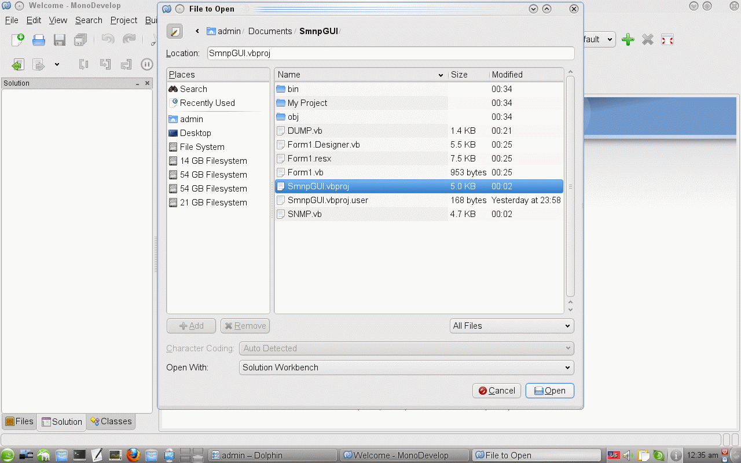Click the grey Navigate Forward icon
Image resolution: width=741 pixels, height=463 pixels.
point(39,65)
